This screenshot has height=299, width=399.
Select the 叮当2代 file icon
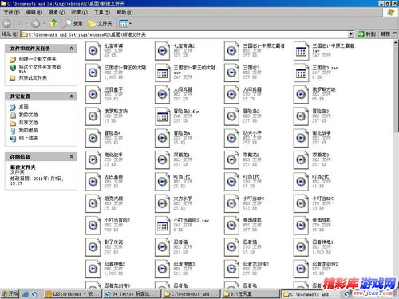(x=301, y=181)
